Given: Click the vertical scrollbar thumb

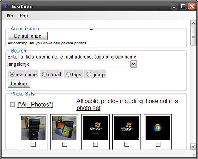Looking at the screenshot, I should [x=193, y=36].
